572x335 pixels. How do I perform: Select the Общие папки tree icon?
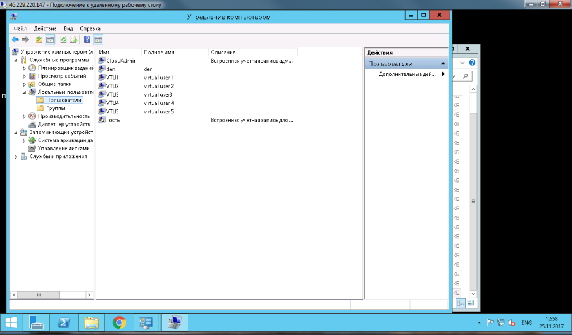tap(32, 84)
